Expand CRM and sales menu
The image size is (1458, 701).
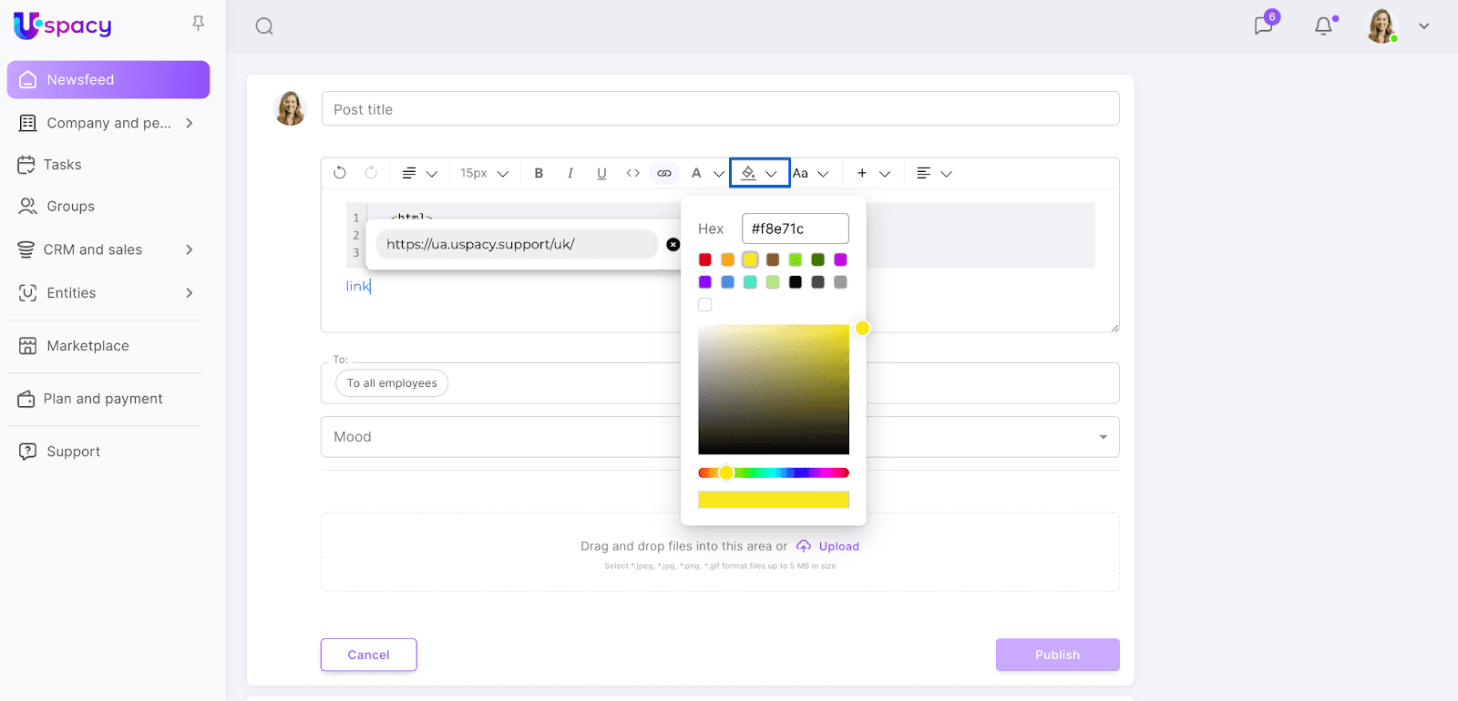click(190, 249)
